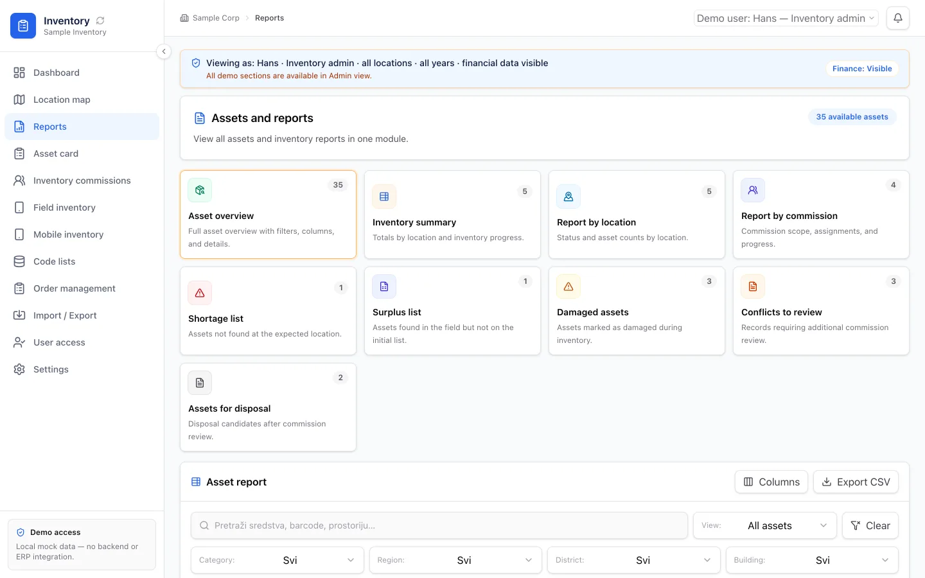Click the asset search input field

439,525
